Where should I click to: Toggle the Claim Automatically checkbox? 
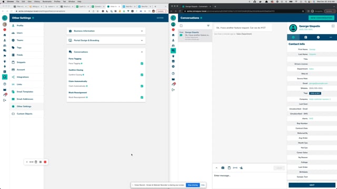point(142,86)
